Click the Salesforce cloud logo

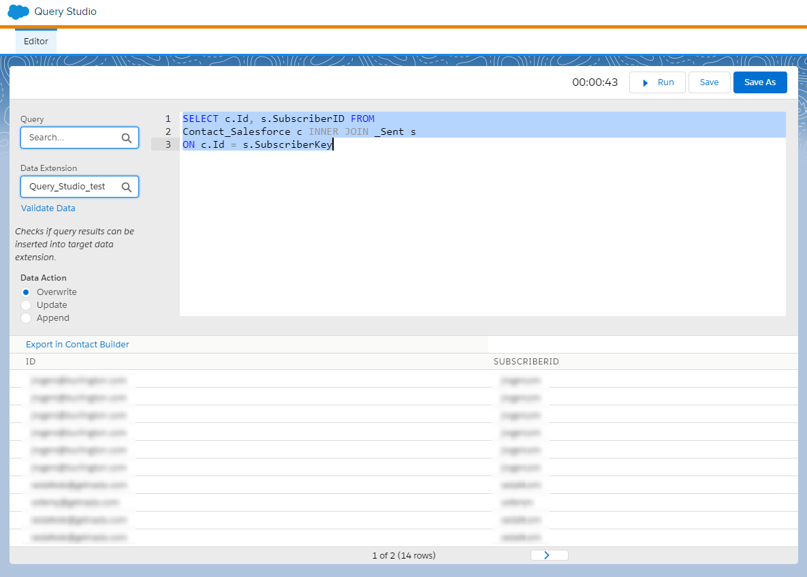18,12
